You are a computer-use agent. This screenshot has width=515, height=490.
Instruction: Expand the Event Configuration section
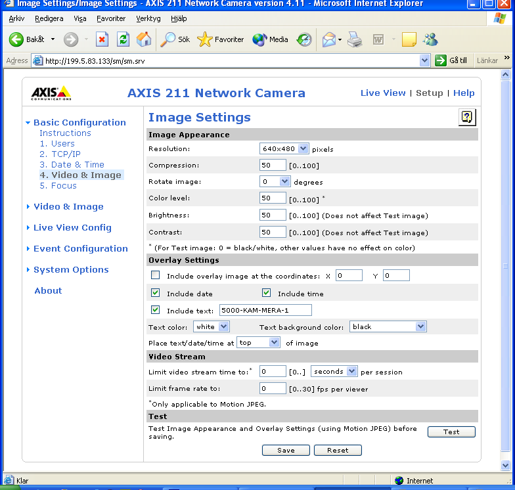(x=28, y=248)
